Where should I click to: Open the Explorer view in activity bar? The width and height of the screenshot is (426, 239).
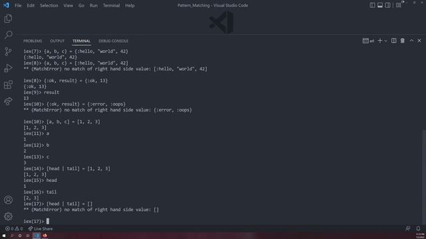click(x=8, y=19)
